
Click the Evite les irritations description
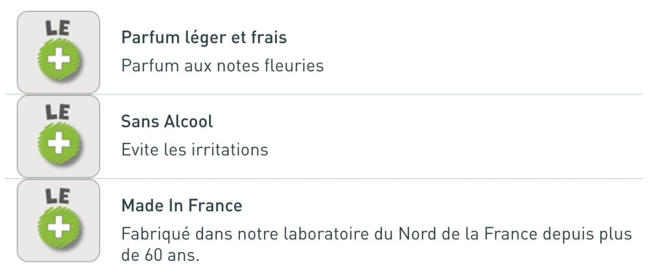[195, 149]
